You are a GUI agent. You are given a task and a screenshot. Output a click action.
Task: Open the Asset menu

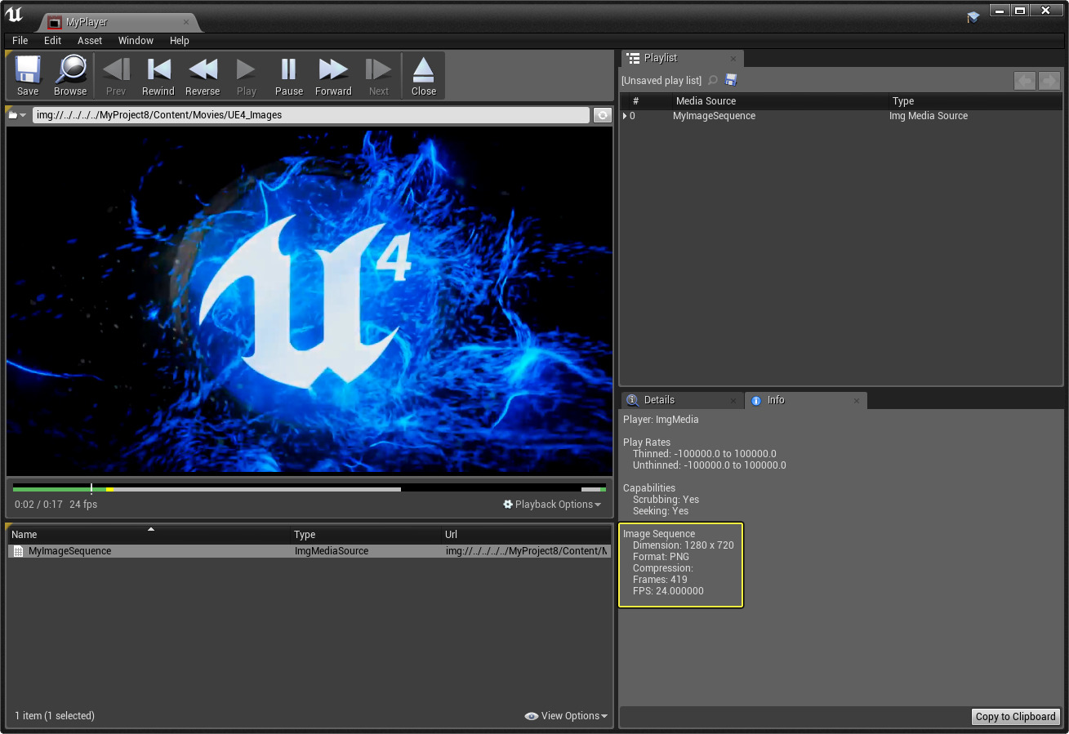coord(90,40)
